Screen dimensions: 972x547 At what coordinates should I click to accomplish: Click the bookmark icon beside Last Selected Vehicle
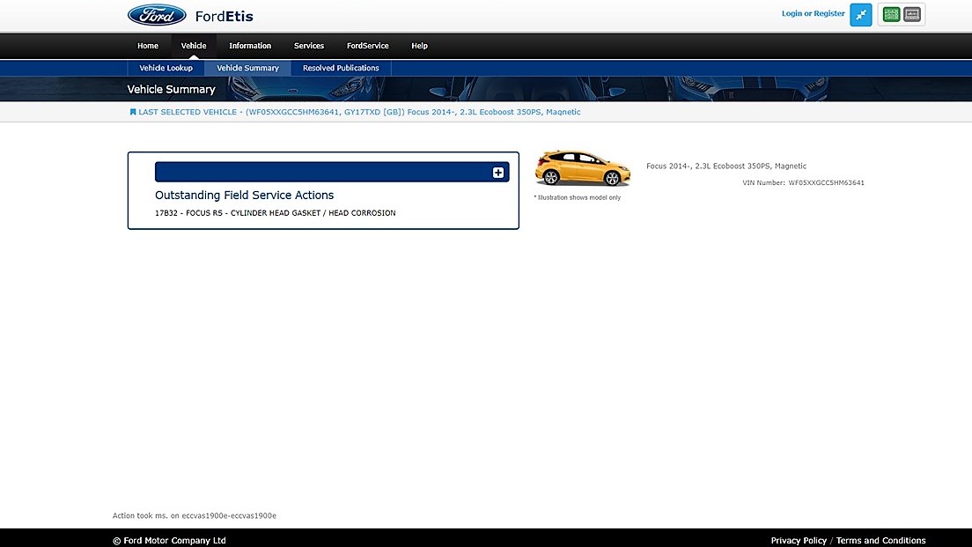[133, 112]
